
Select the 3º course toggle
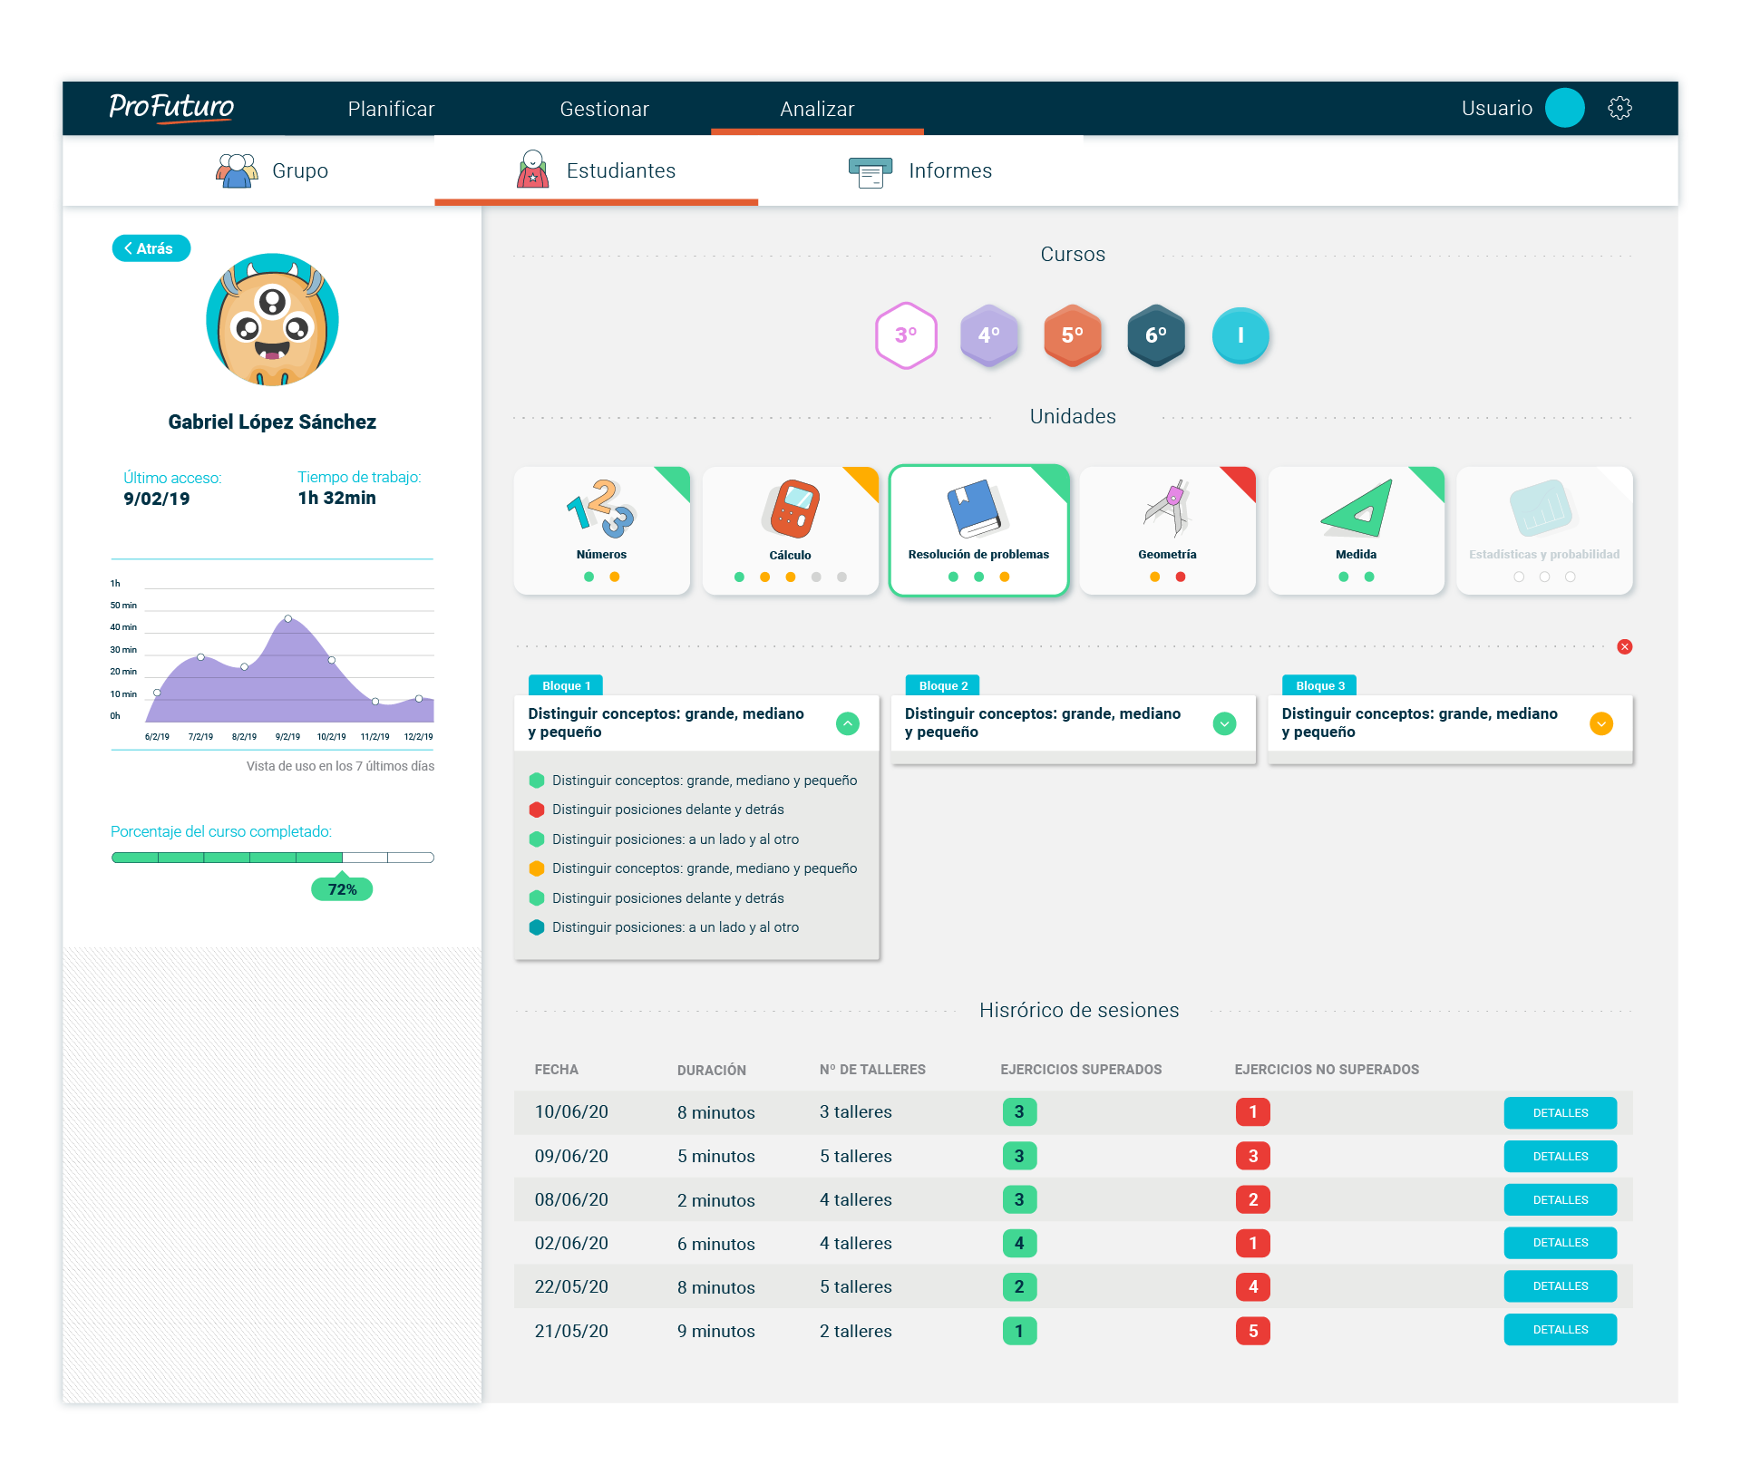906,335
